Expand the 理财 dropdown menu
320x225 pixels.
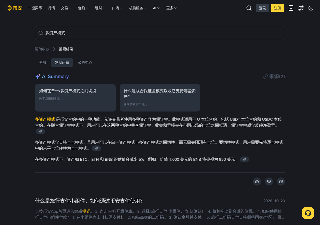[100, 8]
